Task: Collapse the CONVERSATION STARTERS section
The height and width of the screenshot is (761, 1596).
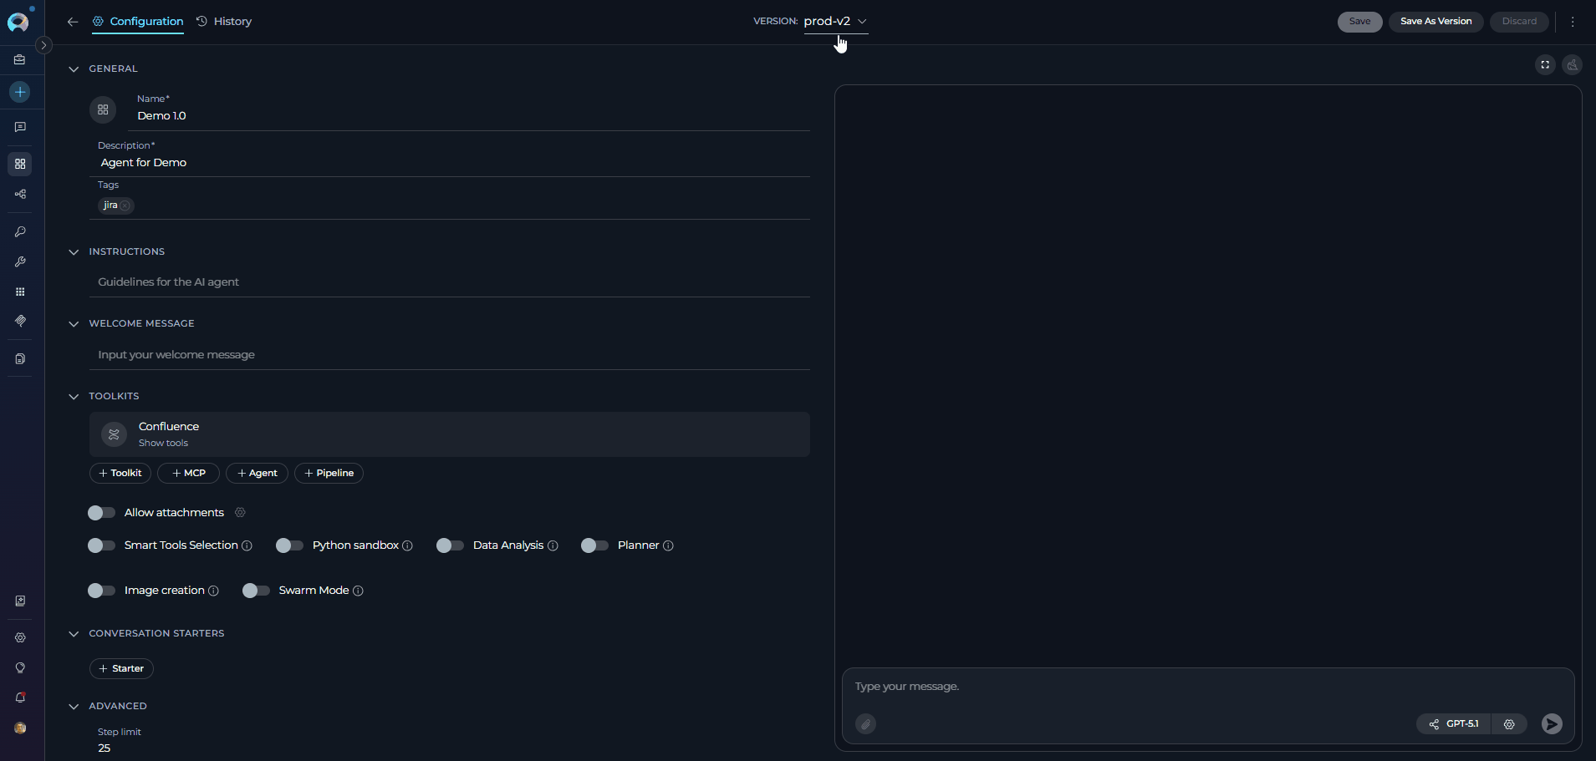Action: (74, 634)
